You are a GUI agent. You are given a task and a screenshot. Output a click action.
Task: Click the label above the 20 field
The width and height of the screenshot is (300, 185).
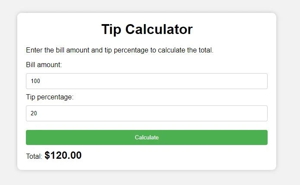click(50, 97)
